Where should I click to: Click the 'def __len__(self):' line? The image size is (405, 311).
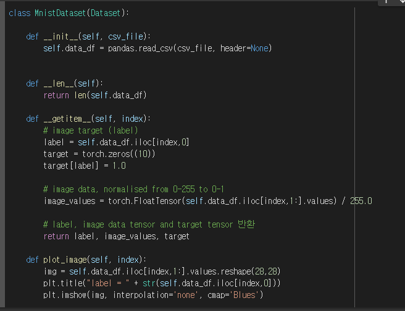(65, 83)
